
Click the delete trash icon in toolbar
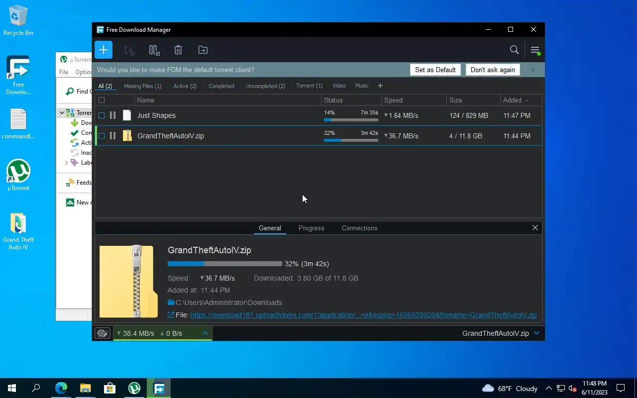178,50
